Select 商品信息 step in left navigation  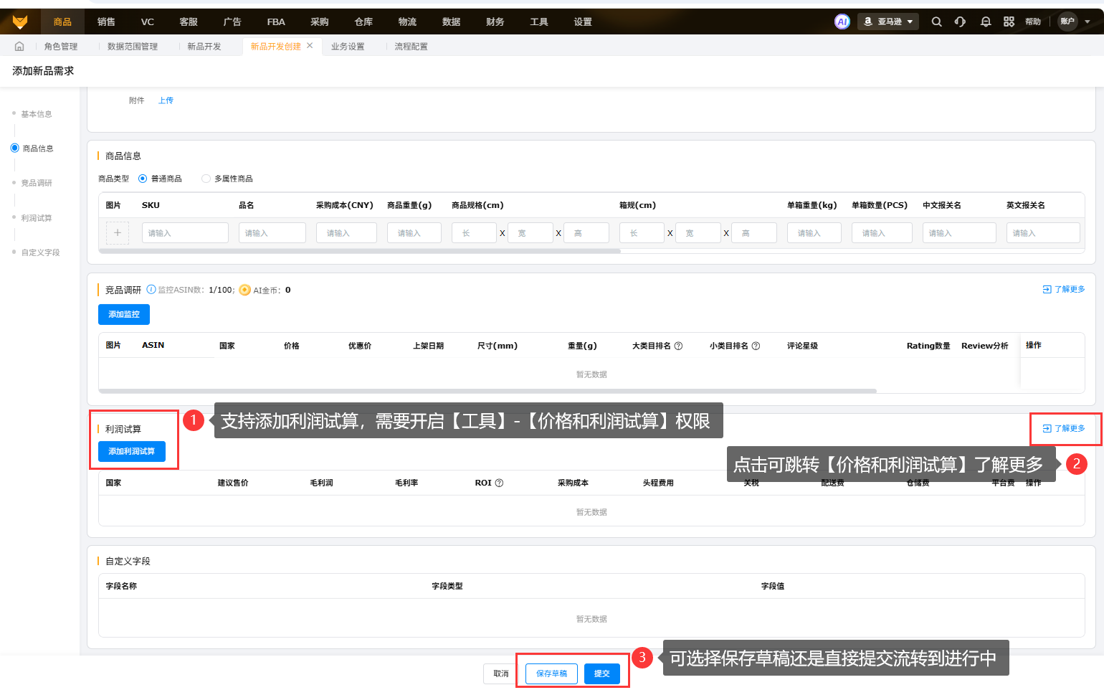pos(37,148)
